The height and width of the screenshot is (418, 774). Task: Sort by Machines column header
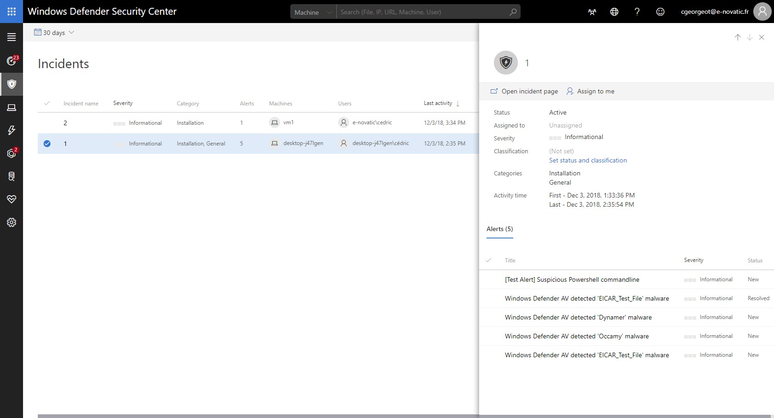(281, 104)
